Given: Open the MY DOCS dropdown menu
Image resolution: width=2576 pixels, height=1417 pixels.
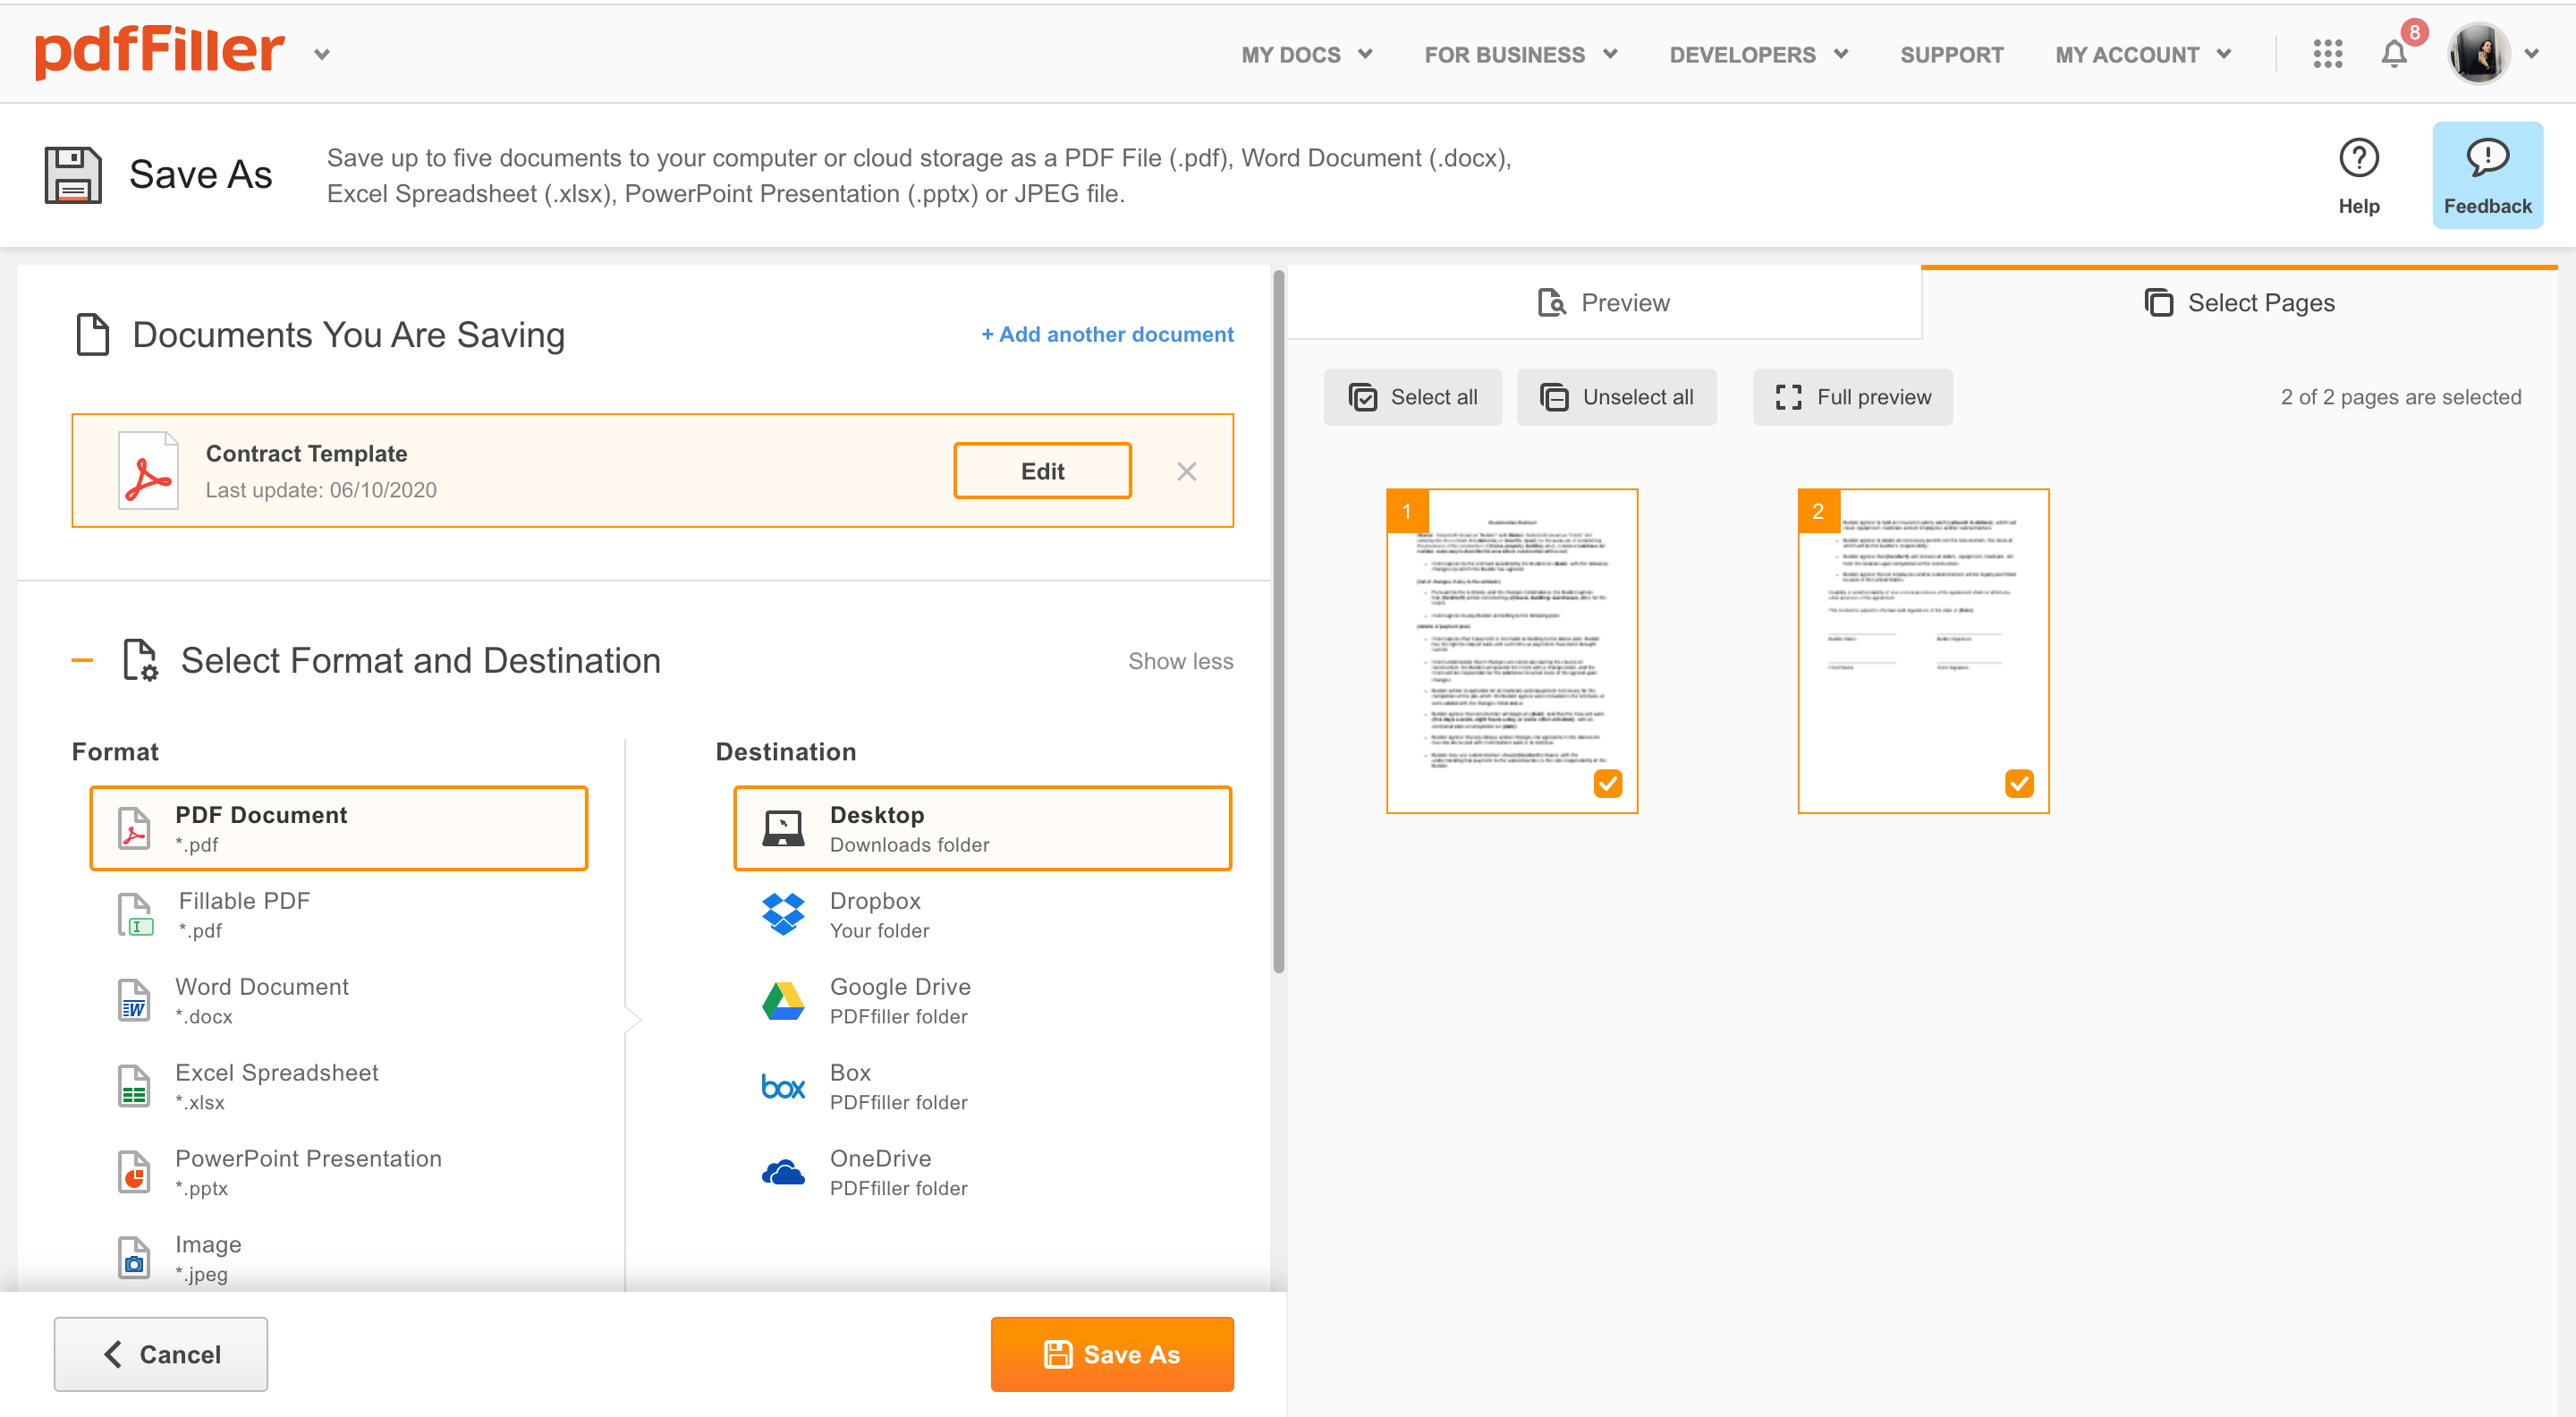Looking at the screenshot, I should click(1306, 55).
